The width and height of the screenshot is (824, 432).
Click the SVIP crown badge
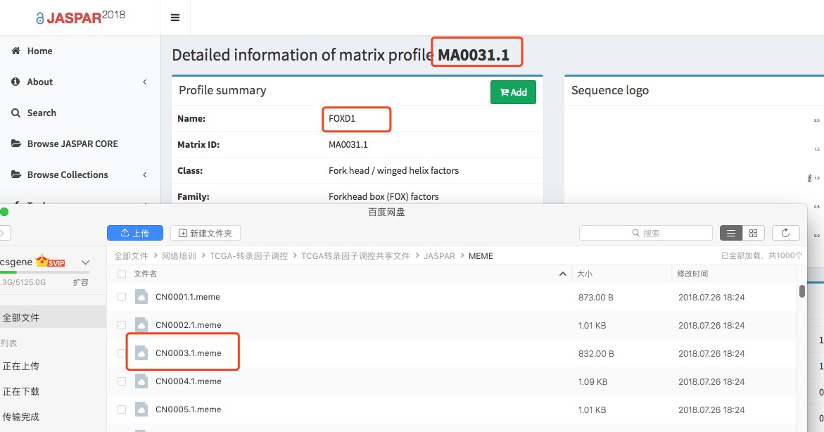click(x=50, y=261)
